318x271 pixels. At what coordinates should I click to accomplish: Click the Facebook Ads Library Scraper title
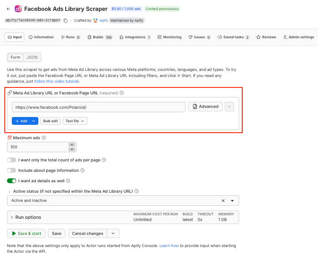(66, 9)
